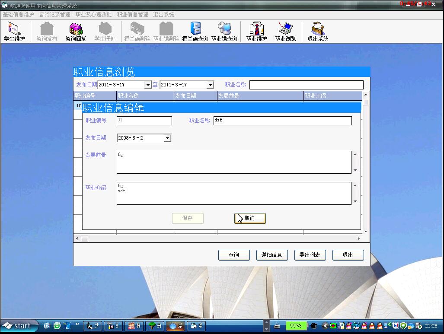Click the 职业名称 column header
The height and width of the screenshot is (334, 444).
coord(145,96)
